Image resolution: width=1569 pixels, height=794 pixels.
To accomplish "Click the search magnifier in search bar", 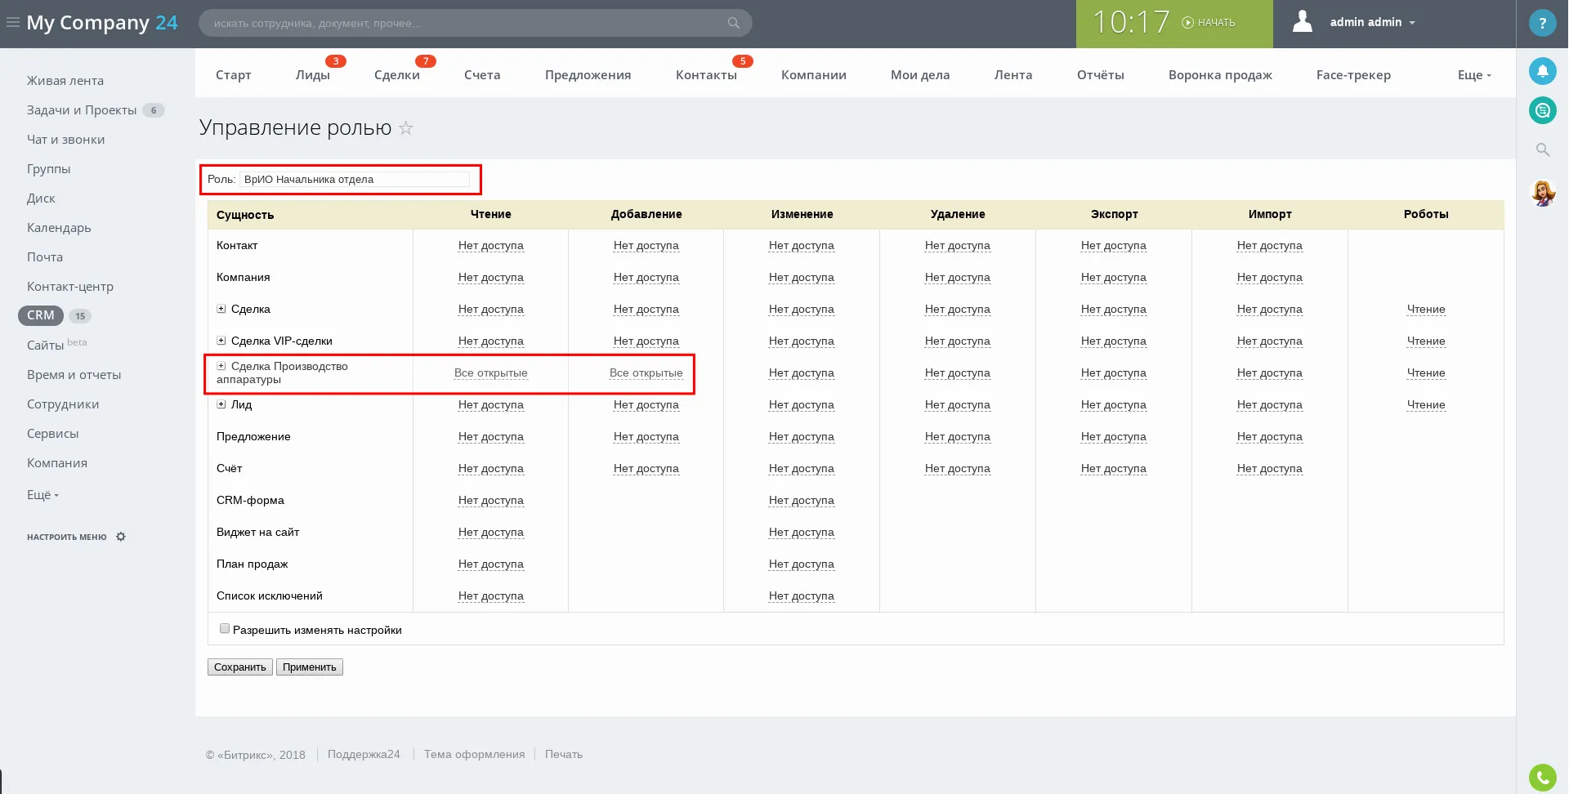I will [733, 23].
